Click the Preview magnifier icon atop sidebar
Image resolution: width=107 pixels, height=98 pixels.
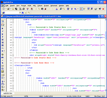click(2, 21)
